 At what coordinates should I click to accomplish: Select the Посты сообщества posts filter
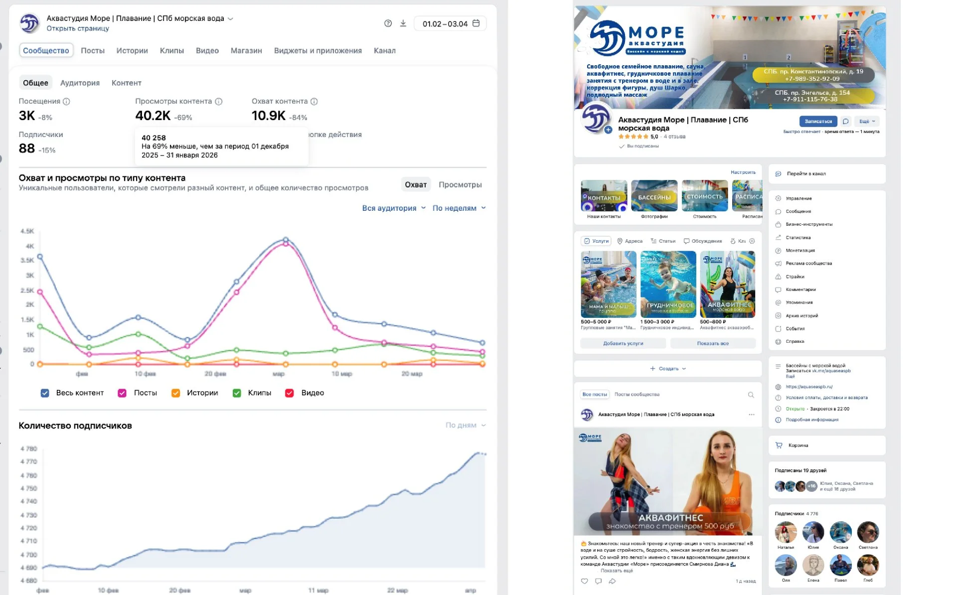click(637, 395)
